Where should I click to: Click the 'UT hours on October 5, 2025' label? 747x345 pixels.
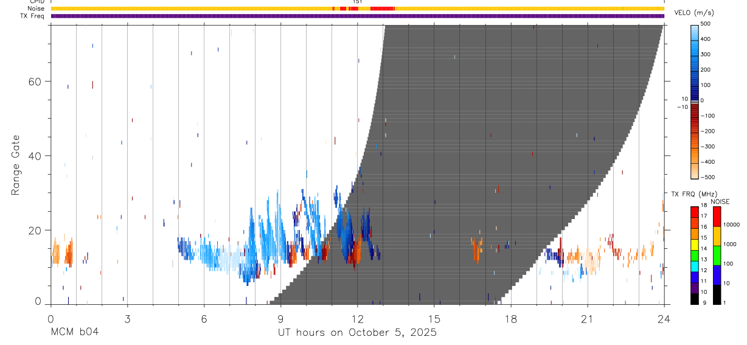point(357,333)
